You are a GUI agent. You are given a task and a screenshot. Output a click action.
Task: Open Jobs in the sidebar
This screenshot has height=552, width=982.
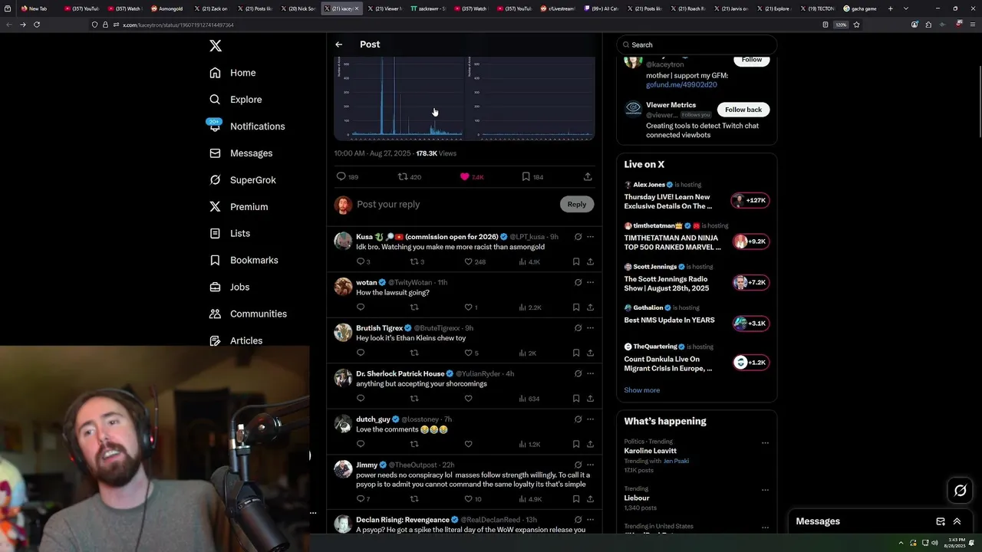[x=230, y=287]
